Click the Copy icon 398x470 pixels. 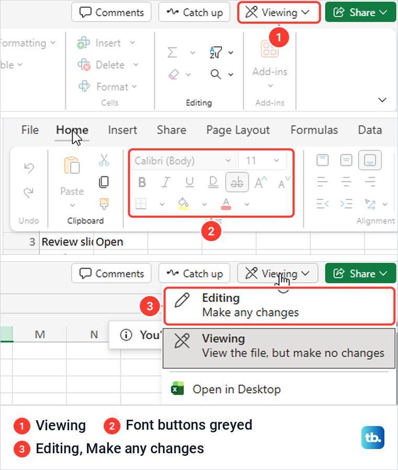(x=104, y=182)
